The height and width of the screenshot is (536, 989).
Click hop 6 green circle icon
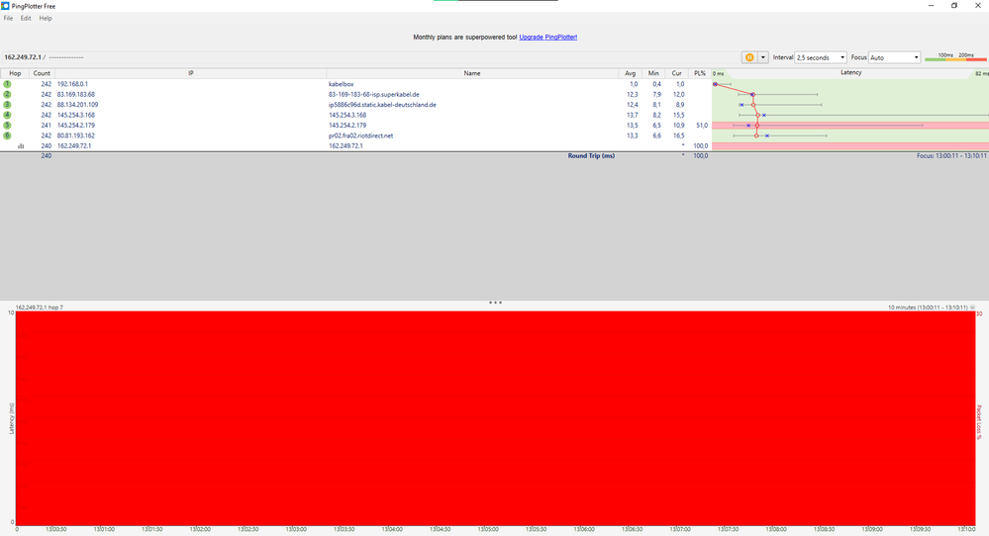click(7, 135)
